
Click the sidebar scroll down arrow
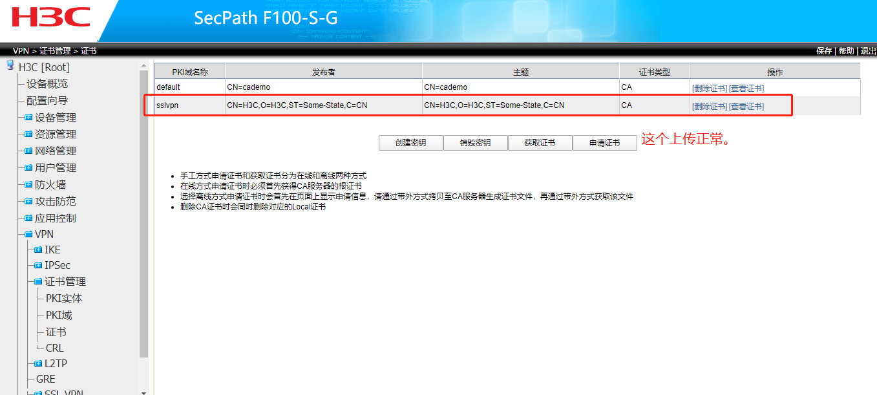click(x=143, y=391)
